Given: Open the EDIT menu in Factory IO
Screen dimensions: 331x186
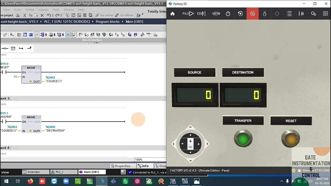Looking at the screenshot, I should (x=200, y=14).
